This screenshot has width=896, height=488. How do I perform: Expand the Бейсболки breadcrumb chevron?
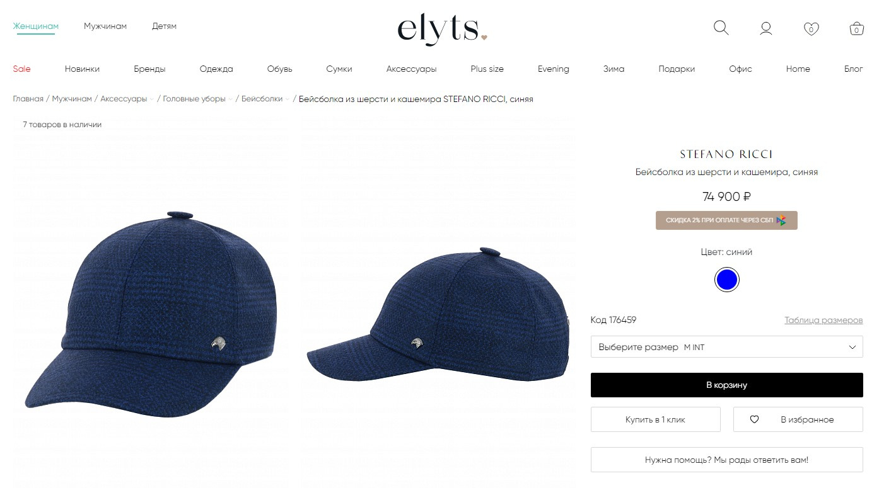coord(288,99)
